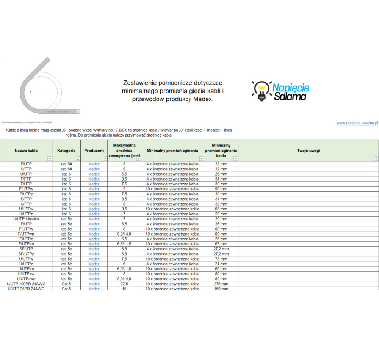This screenshot has width=379, height=347.
Task: Open the Minimalny promień zginania kabla filter
Action: tap(235, 159)
